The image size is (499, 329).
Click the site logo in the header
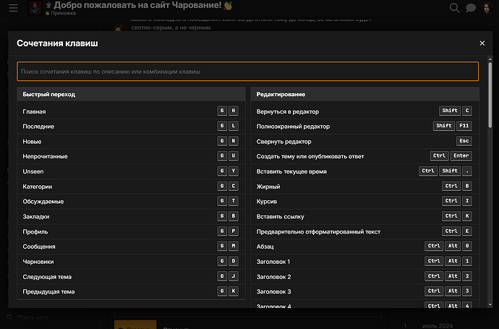35,8
